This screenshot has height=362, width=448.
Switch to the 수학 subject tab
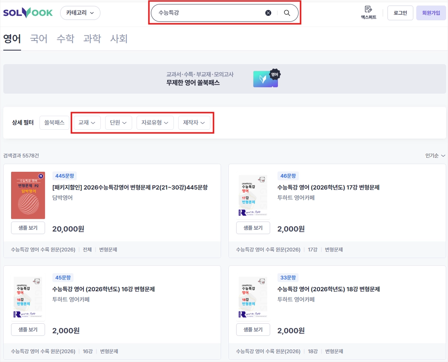[65, 39]
